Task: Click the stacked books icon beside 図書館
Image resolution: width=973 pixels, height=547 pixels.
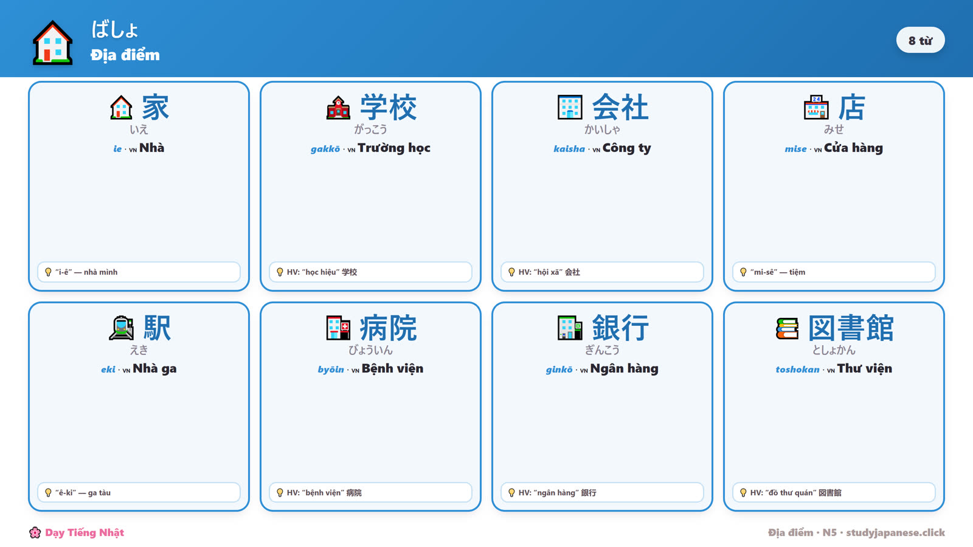Action: coord(787,328)
